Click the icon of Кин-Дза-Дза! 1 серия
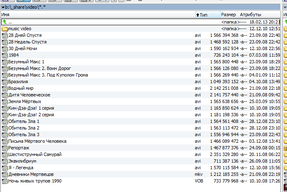The image size is (287, 192). pyautogui.click(x=5, y=108)
